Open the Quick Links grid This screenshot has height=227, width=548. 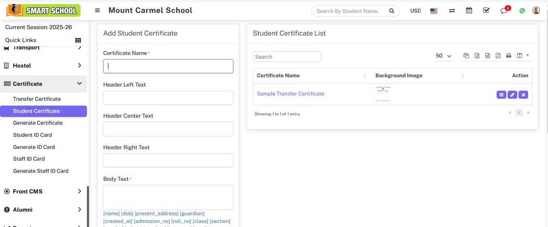78,40
